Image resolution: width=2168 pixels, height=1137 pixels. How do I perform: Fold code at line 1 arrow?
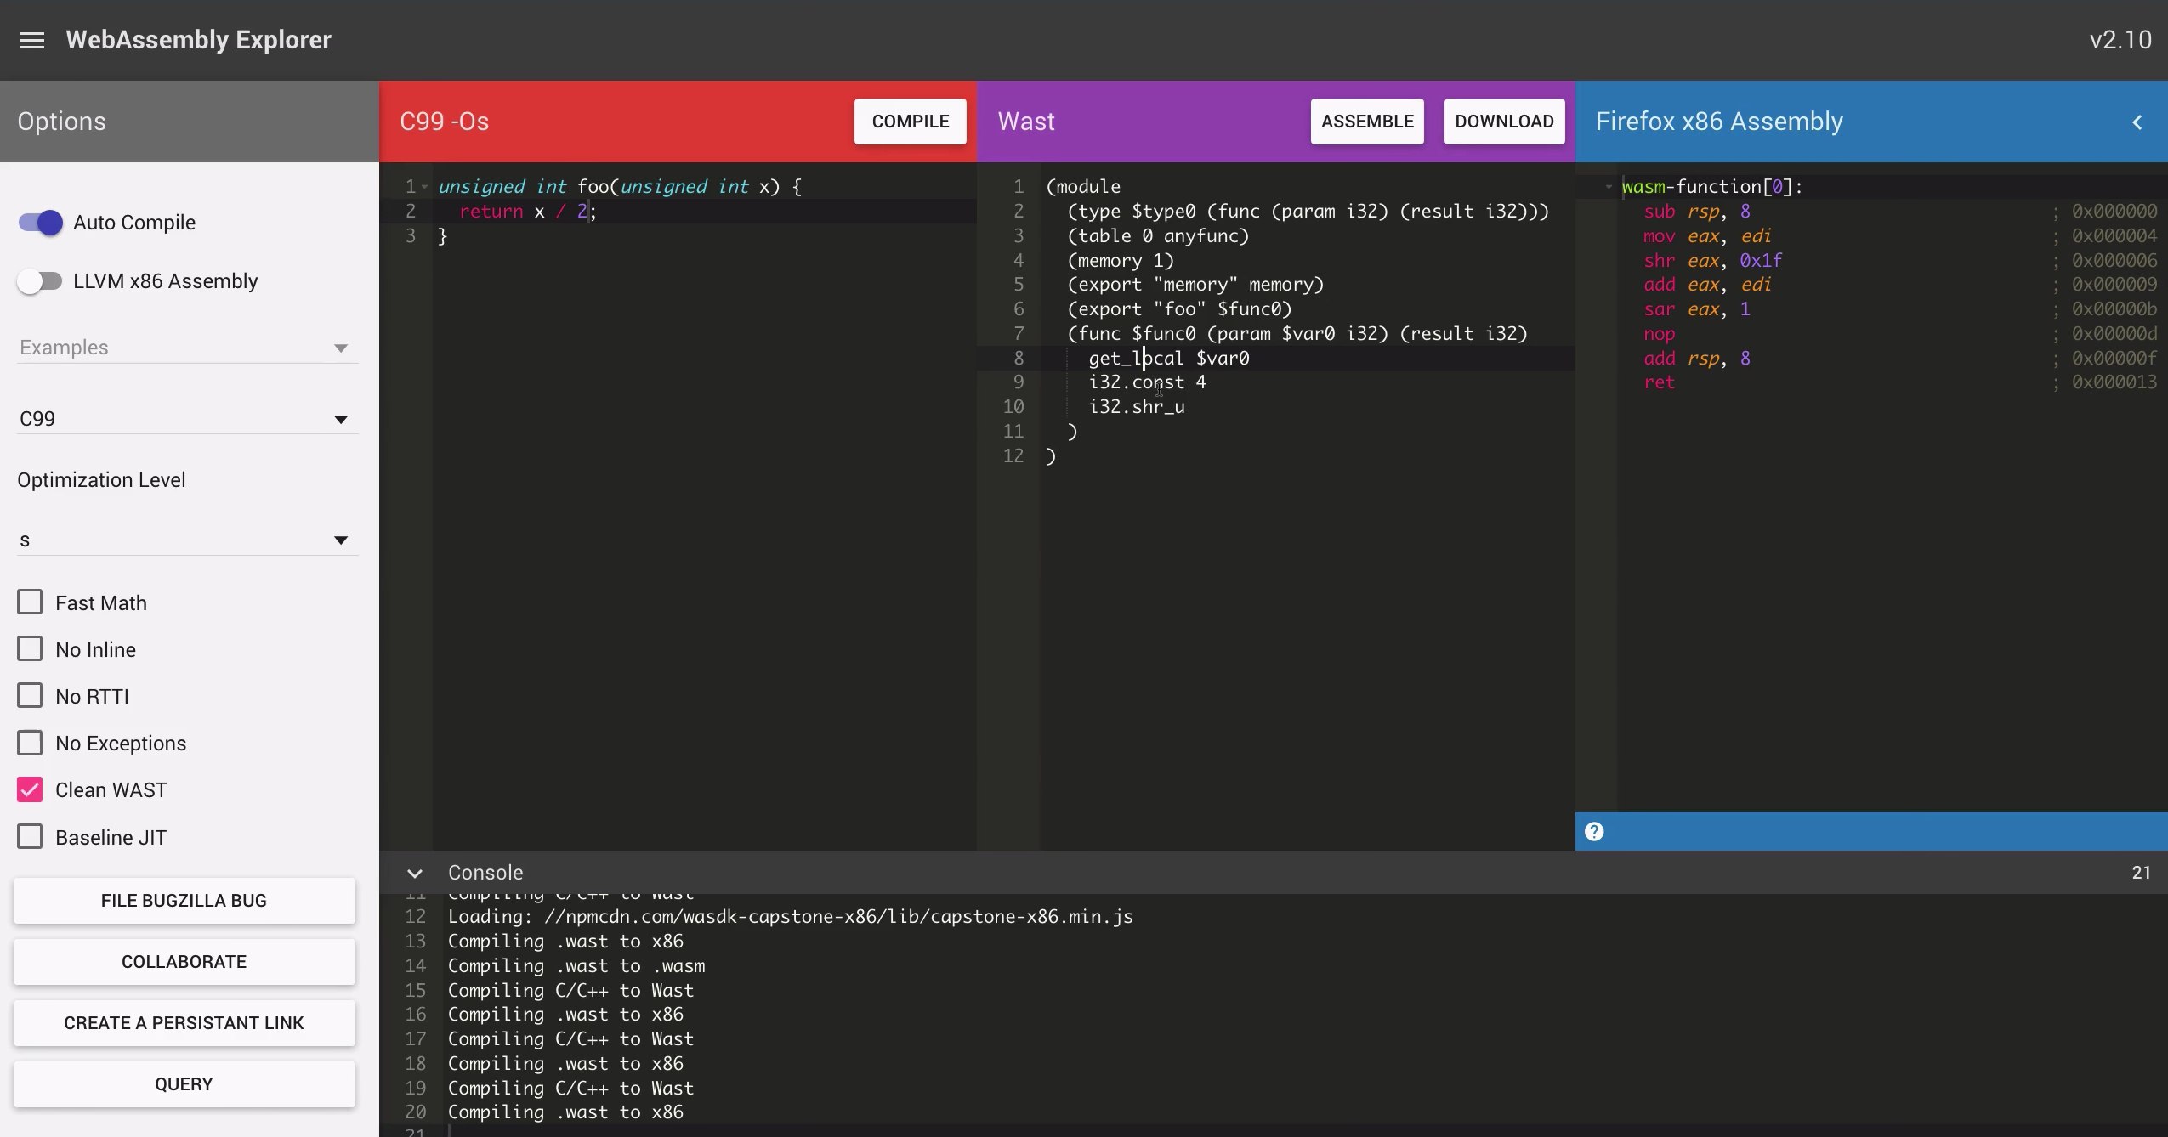425,186
